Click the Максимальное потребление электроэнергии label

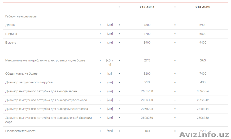(x=45, y=60)
